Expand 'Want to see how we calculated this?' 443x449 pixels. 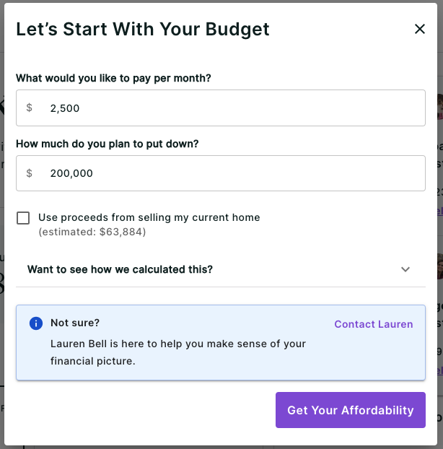(120, 269)
